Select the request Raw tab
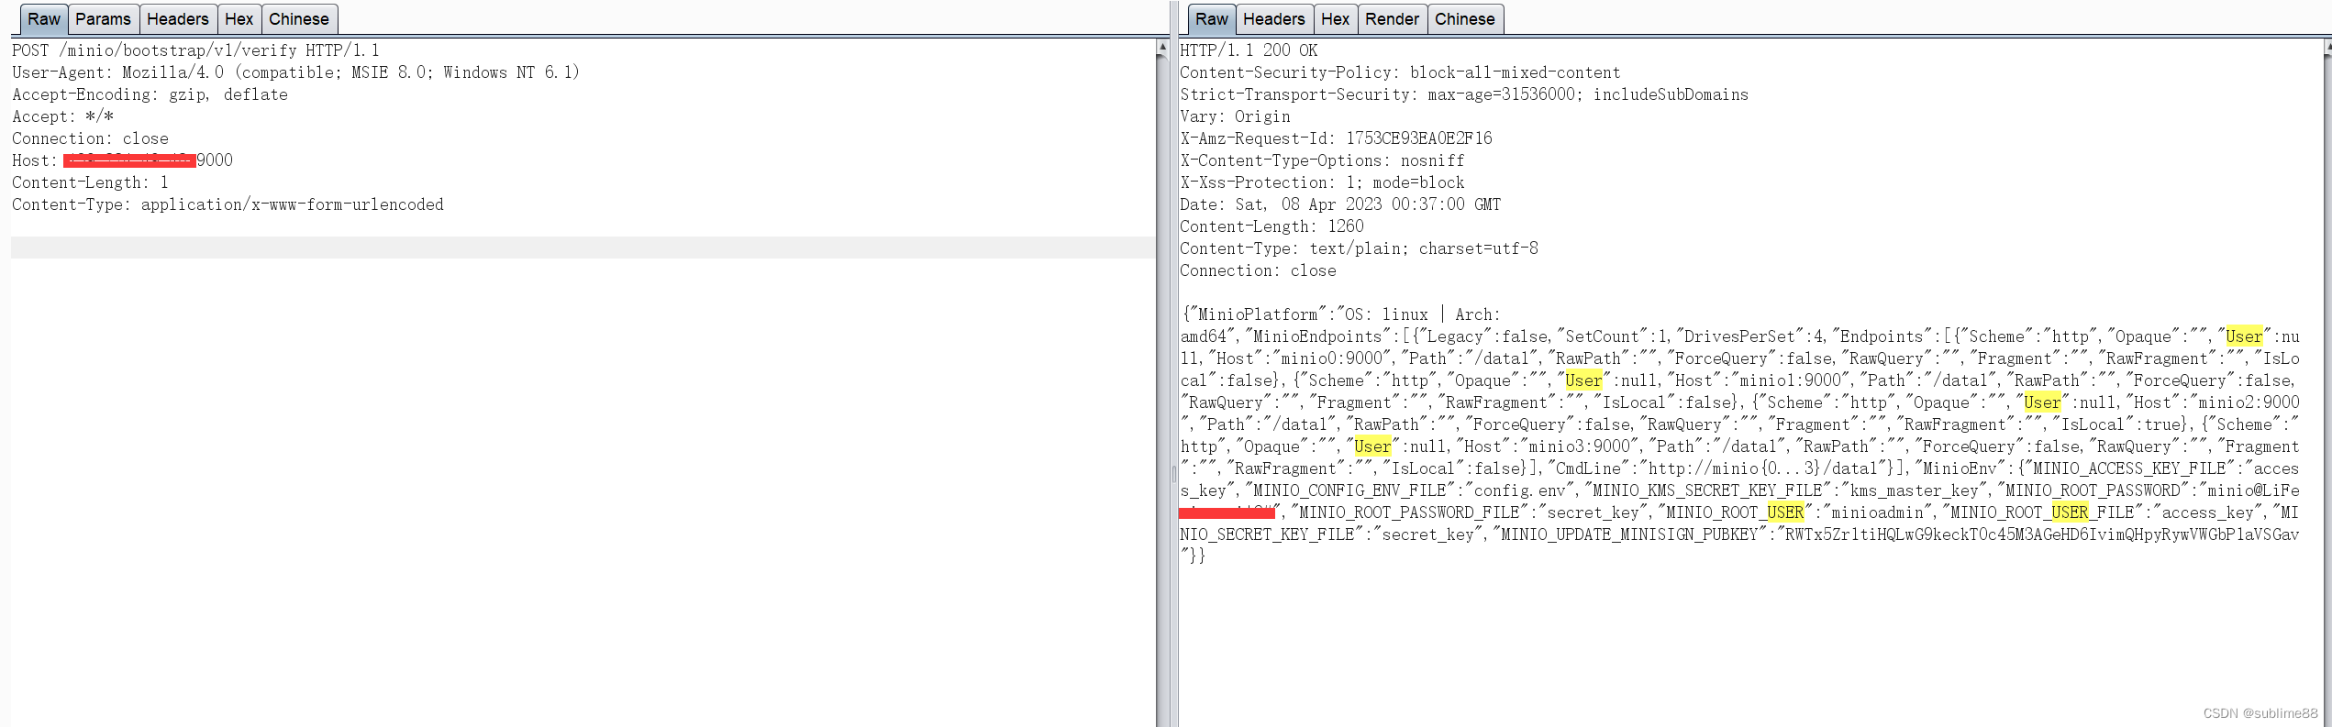Screen dimensions: 2332x727 [43, 19]
